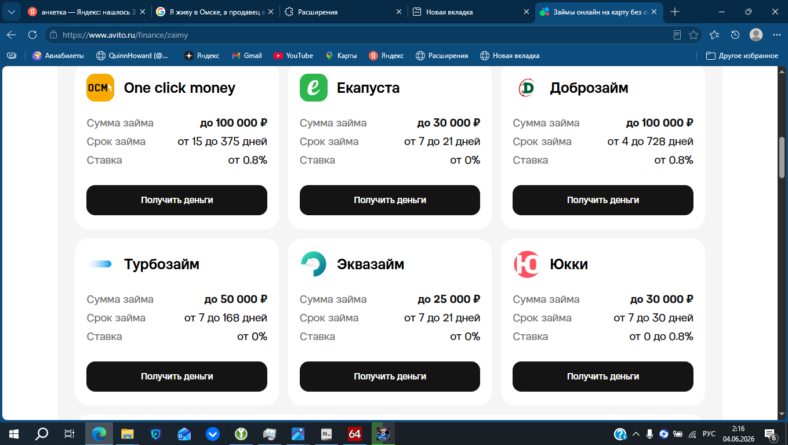Click Получить деньги for Доброзайм
788x445 pixels.
[x=603, y=200]
